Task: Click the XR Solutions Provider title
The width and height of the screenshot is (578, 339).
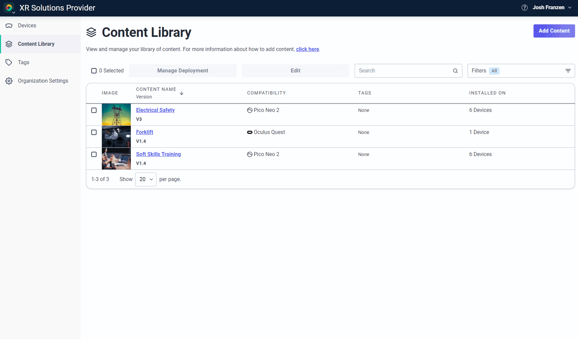Action: click(57, 8)
